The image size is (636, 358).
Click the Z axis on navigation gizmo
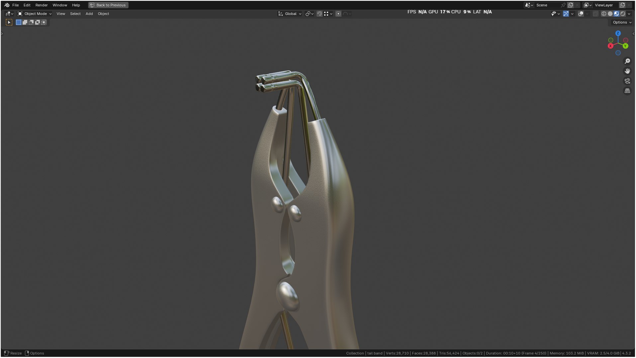pos(618,33)
